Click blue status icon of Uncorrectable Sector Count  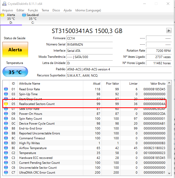[x=6, y=168]
